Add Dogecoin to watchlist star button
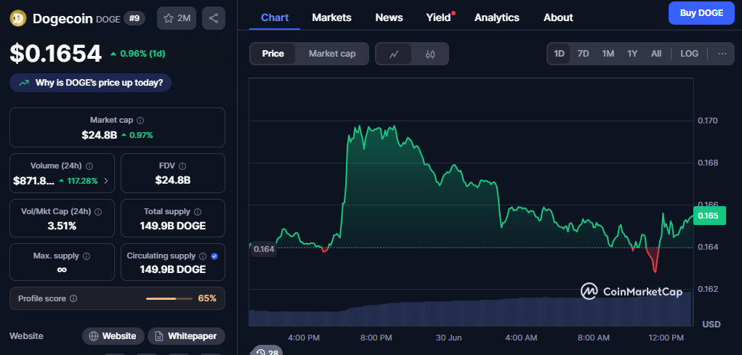 click(x=177, y=18)
